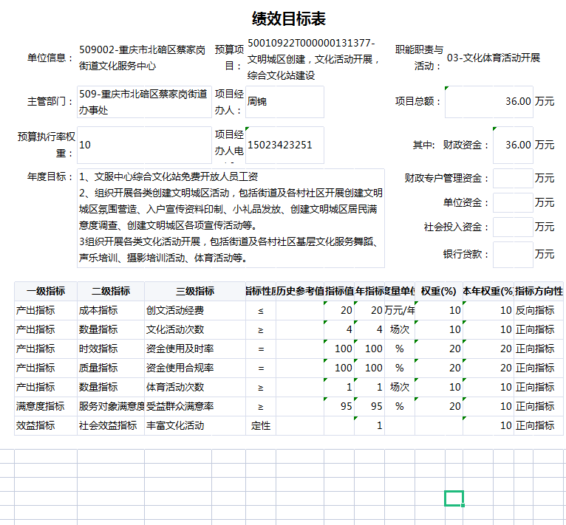
Task: Click the 预算执行率权重 value 10
Action: 144,145
